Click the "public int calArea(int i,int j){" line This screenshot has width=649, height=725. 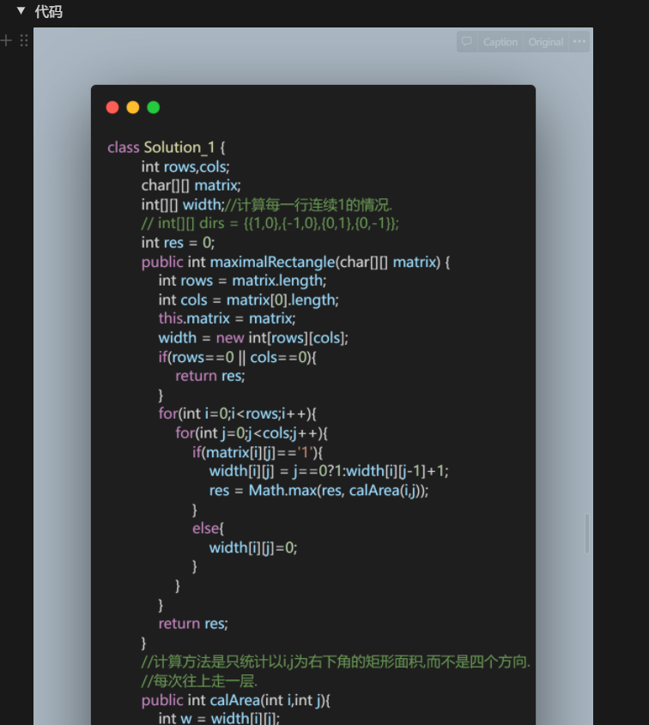[236, 700]
